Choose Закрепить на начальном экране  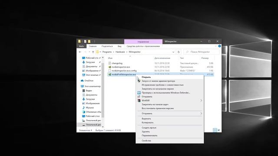170,89
